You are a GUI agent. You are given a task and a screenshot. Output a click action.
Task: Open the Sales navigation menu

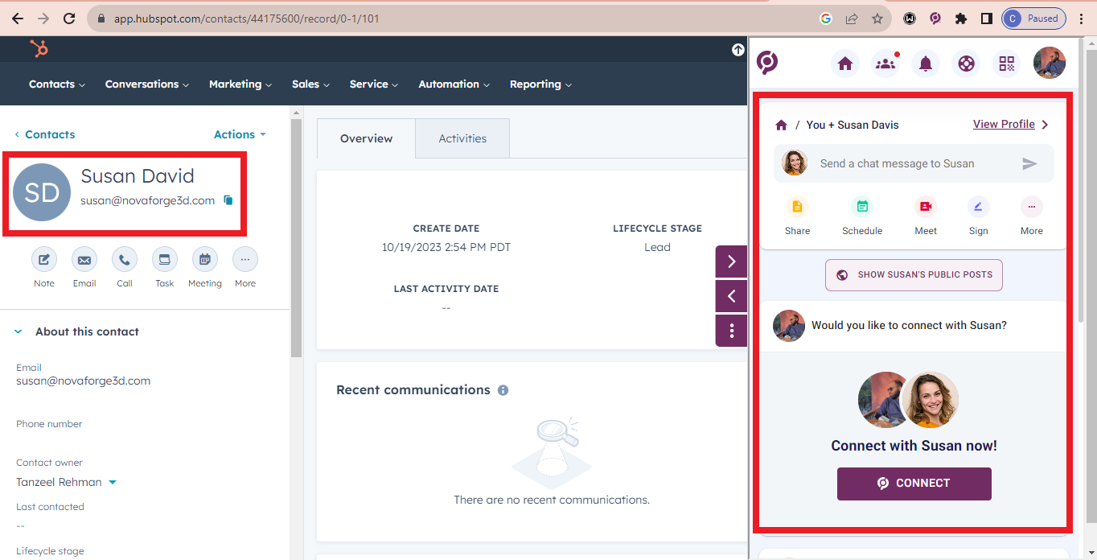[310, 84]
